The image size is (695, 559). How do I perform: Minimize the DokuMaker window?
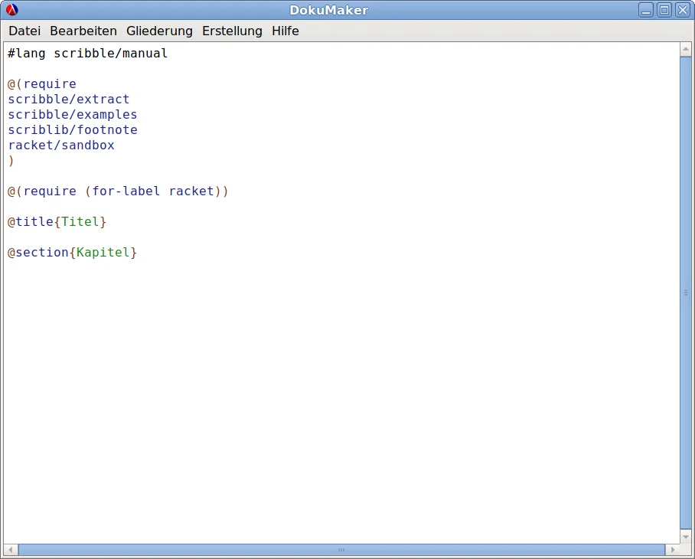pyautogui.click(x=646, y=10)
